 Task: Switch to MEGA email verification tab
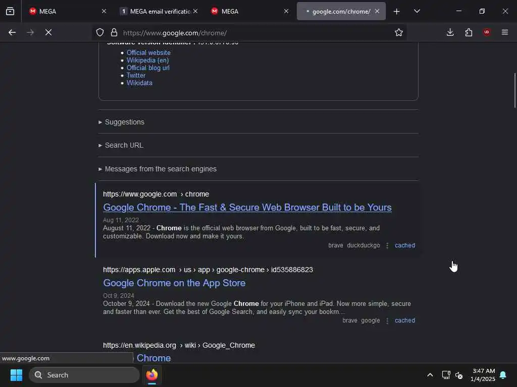(159, 11)
